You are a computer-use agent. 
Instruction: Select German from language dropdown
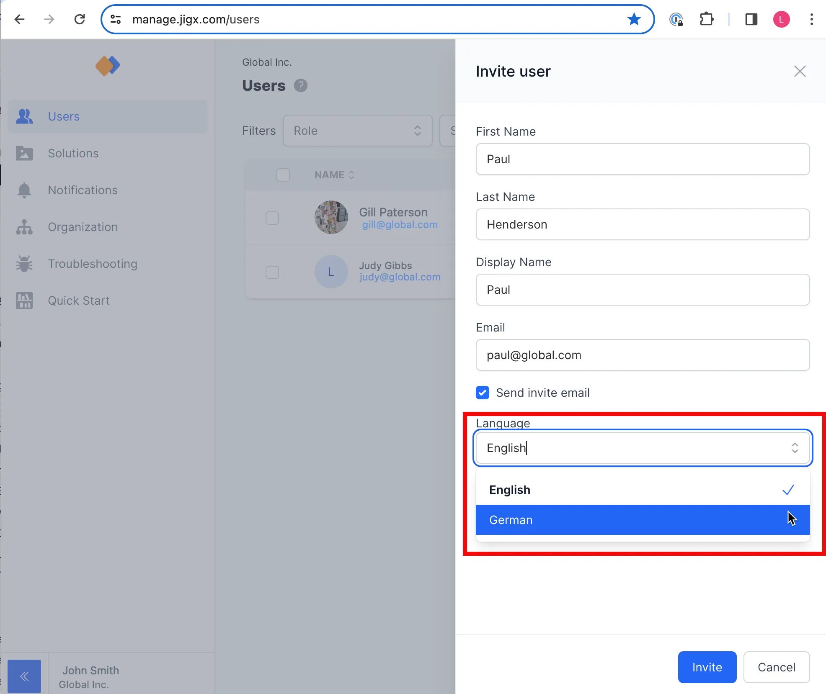[643, 520]
